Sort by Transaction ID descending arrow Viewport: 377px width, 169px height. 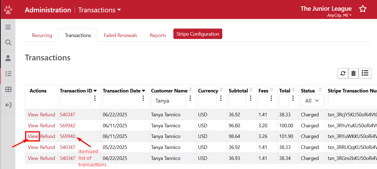(x=95, y=91)
